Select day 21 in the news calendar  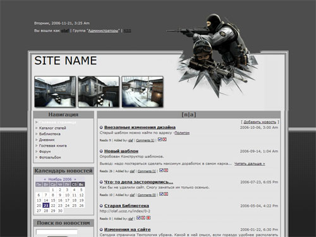pos(46,205)
